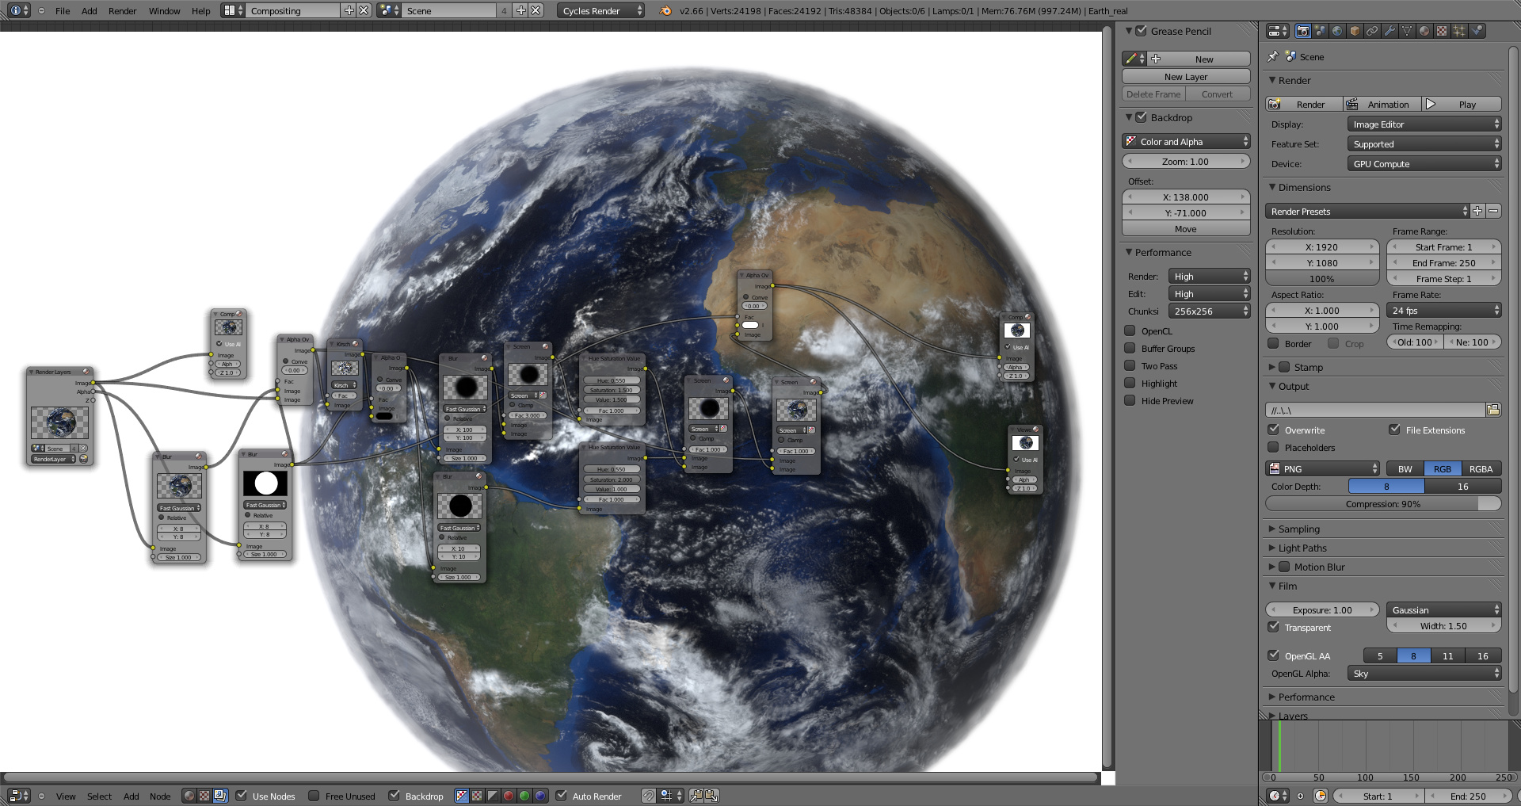
Task: Toggle the Auto Render checkbox
Action: [x=561, y=796]
